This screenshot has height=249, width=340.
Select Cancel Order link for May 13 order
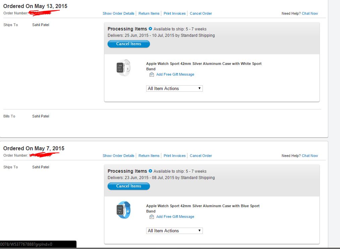[201, 13]
